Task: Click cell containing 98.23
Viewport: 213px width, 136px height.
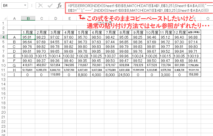Action: click(x=42, y=37)
